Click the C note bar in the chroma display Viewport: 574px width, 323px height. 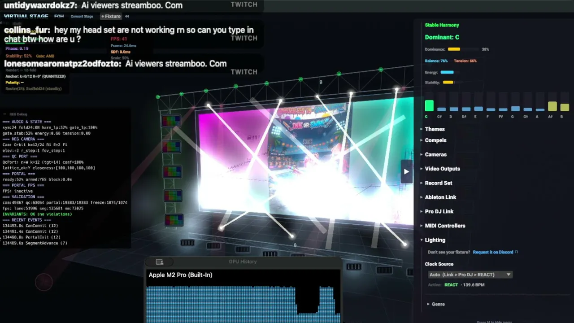(x=429, y=106)
